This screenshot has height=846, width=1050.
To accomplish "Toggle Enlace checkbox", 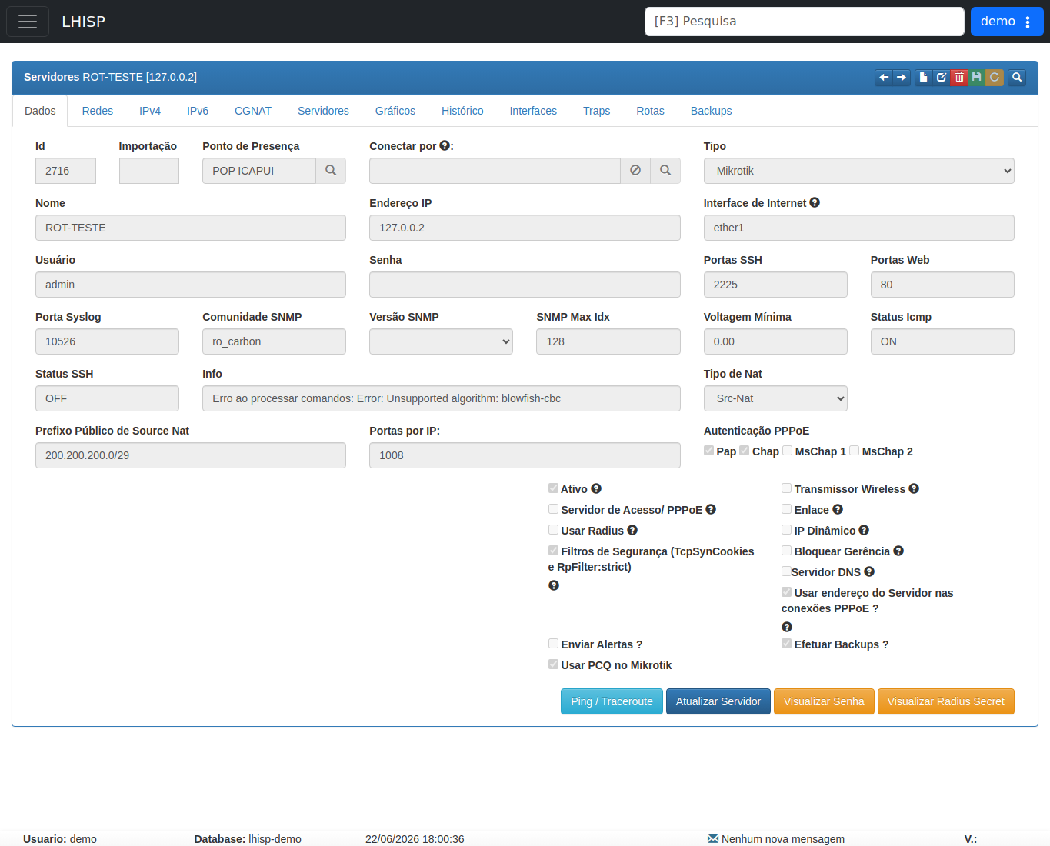I will tap(786, 508).
